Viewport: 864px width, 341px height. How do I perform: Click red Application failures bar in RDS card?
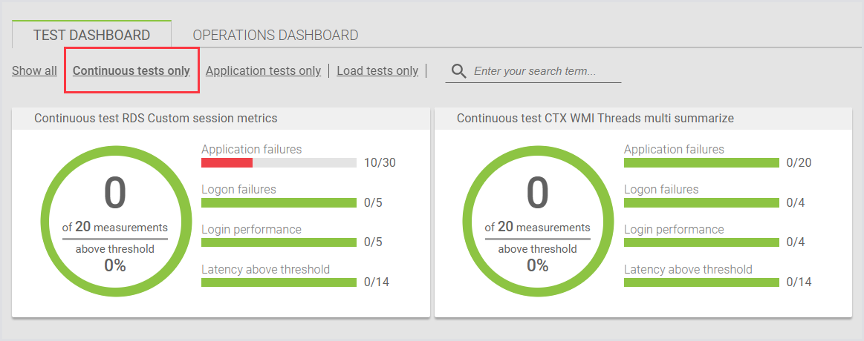click(x=227, y=162)
